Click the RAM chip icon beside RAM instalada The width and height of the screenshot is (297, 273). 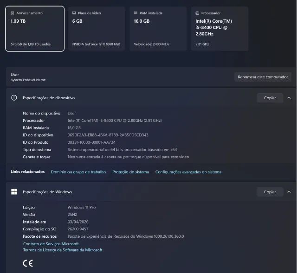[x=136, y=13]
